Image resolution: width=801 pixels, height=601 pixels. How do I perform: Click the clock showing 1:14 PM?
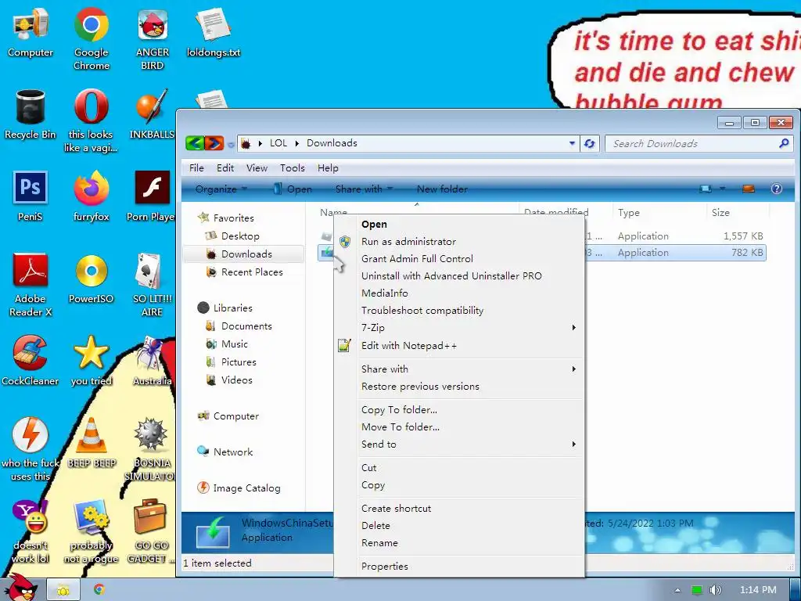pyautogui.click(x=758, y=590)
